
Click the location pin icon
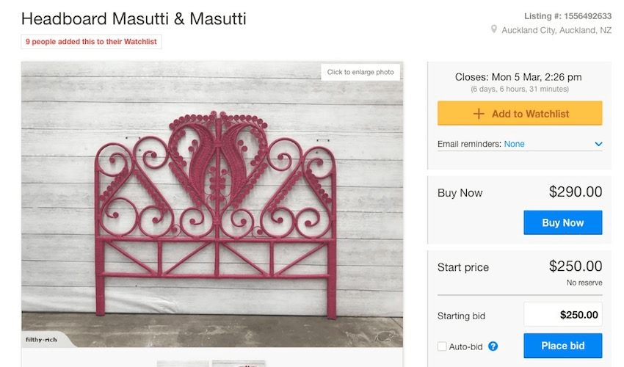[x=494, y=30]
